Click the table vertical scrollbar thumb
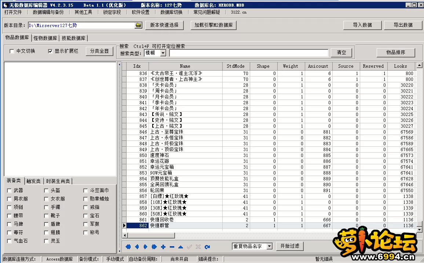The width and height of the screenshot is (424, 263). [419, 224]
